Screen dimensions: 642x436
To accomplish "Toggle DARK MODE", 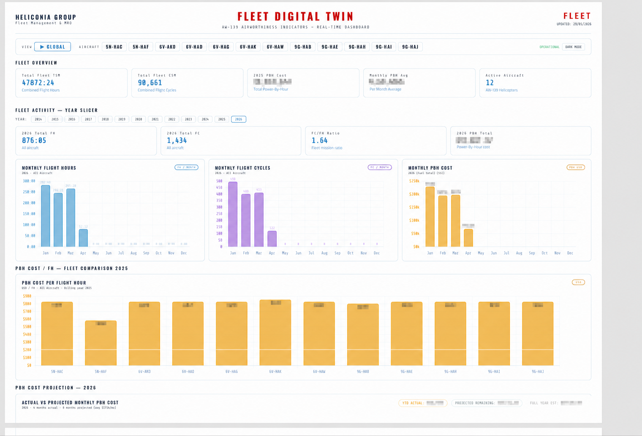I will pos(573,47).
